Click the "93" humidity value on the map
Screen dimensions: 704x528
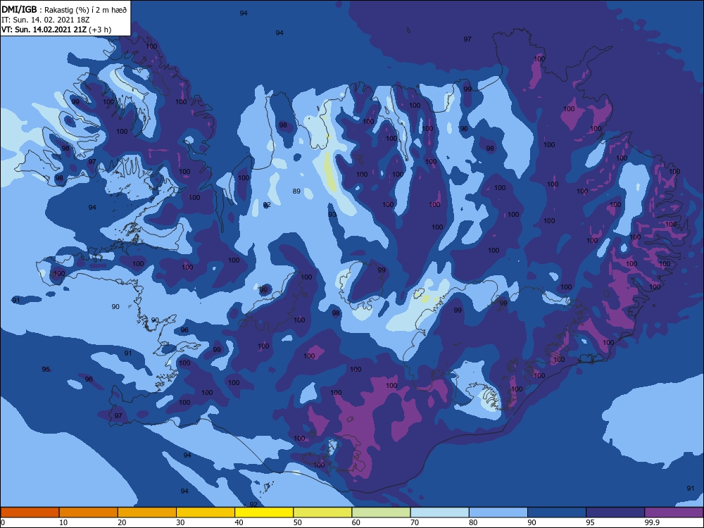click(x=332, y=215)
